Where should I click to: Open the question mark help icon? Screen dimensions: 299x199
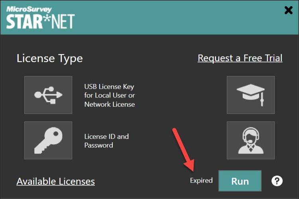(277, 181)
